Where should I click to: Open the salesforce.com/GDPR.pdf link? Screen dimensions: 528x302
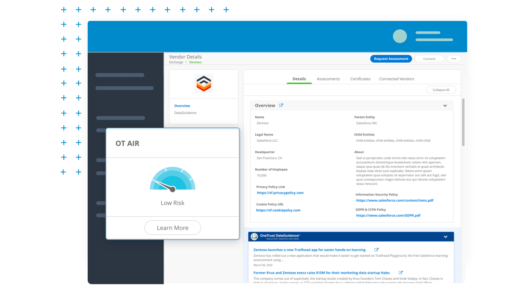(388, 216)
